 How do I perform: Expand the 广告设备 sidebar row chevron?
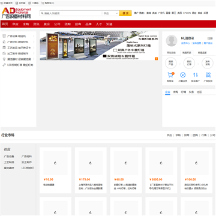point(34,36)
